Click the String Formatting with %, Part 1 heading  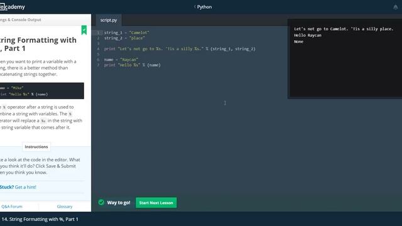tap(38, 44)
